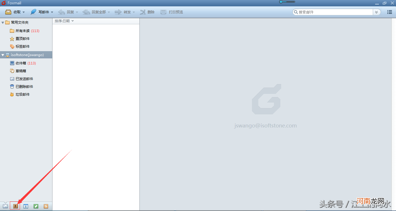The width and height of the screenshot is (396, 211).
Task: Click the 回复 reply button
Action: point(66,12)
